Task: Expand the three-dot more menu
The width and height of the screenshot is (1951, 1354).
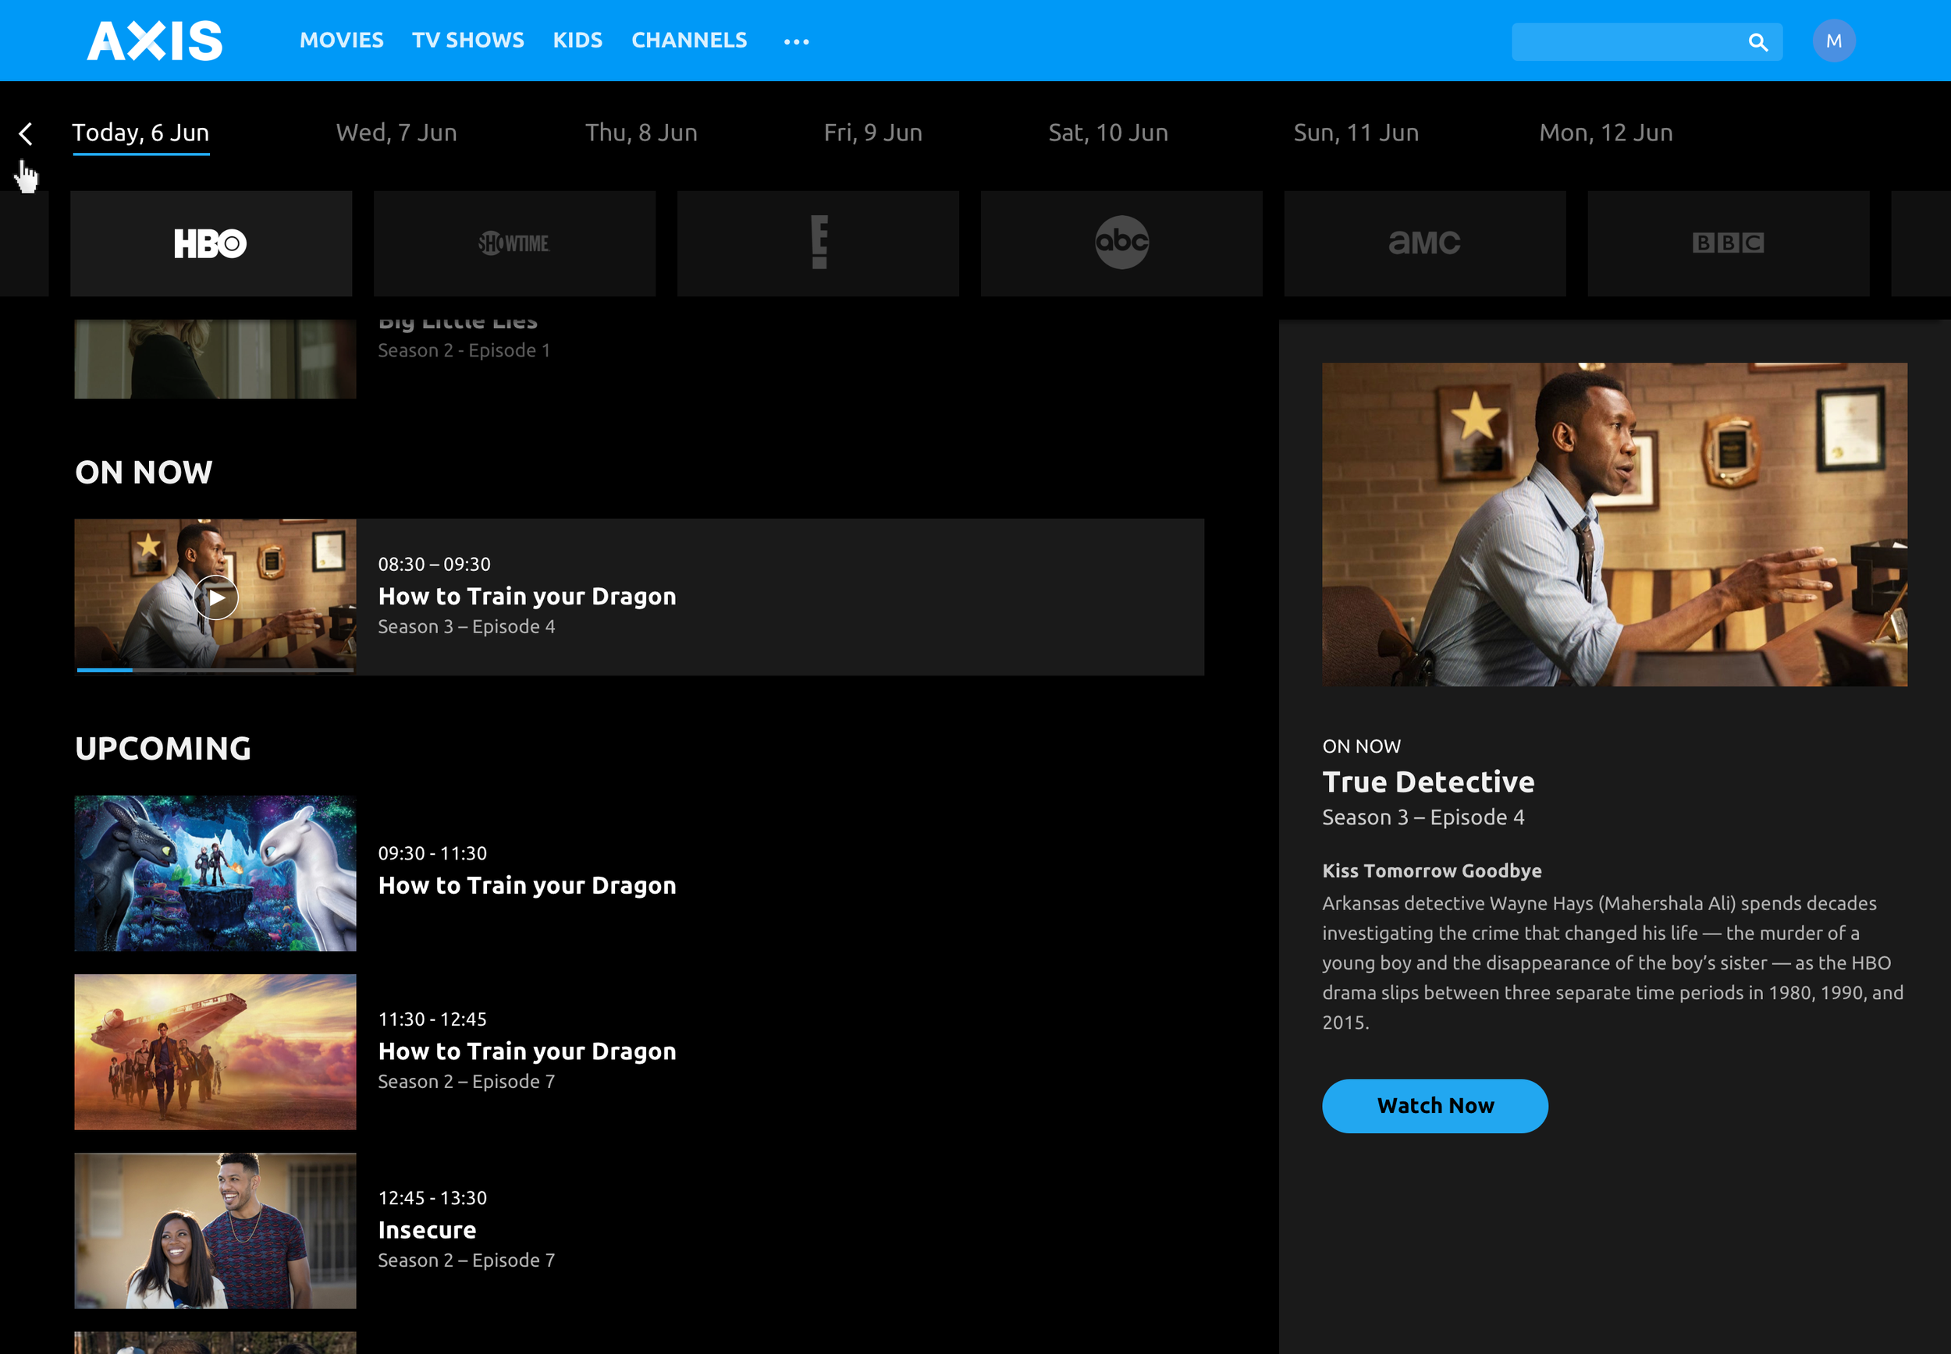Action: tap(796, 41)
